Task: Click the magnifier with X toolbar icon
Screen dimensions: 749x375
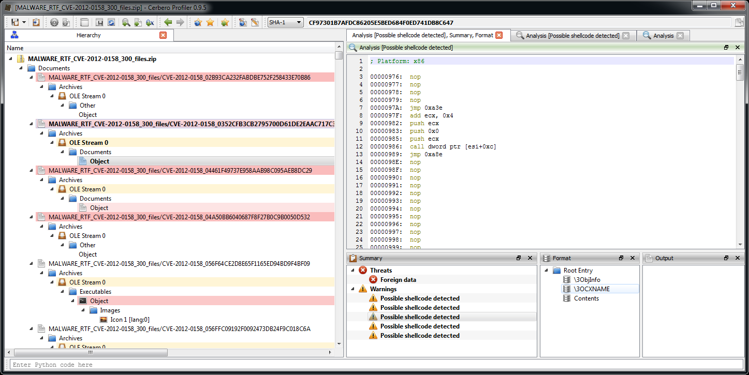Action: pyautogui.click(x=150, y=22)
